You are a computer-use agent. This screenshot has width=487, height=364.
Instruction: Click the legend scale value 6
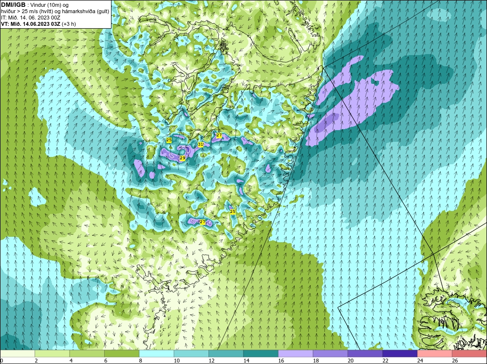[106, 361]
